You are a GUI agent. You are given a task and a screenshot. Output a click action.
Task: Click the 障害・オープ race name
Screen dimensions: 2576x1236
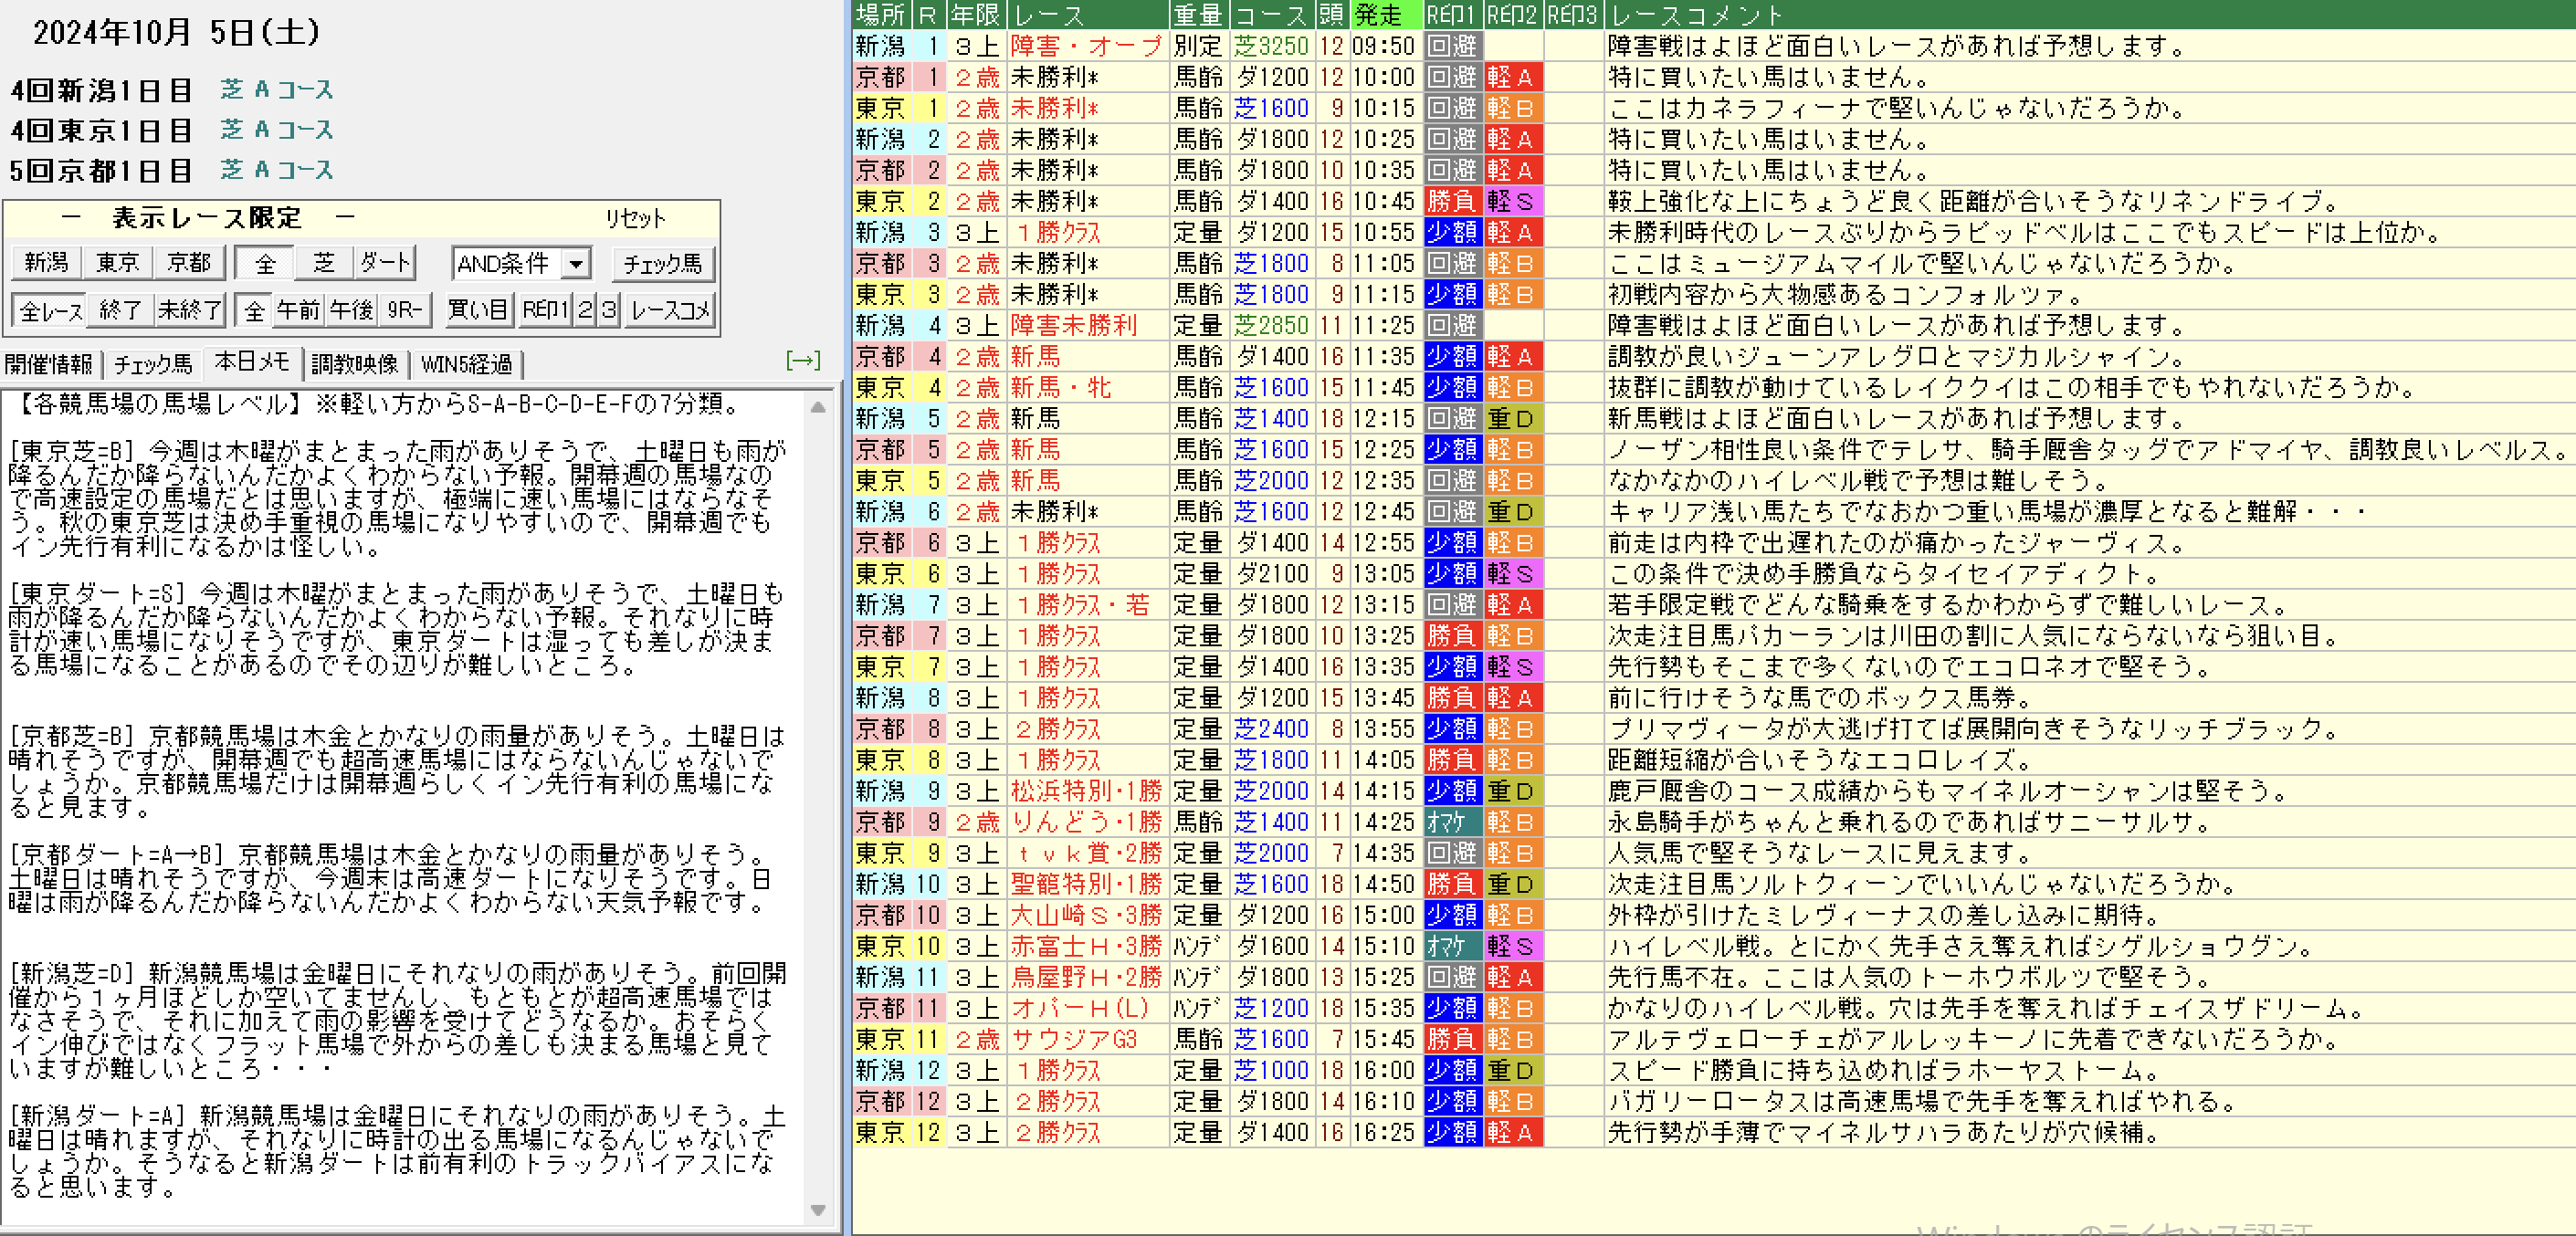tap(1086, 46)
